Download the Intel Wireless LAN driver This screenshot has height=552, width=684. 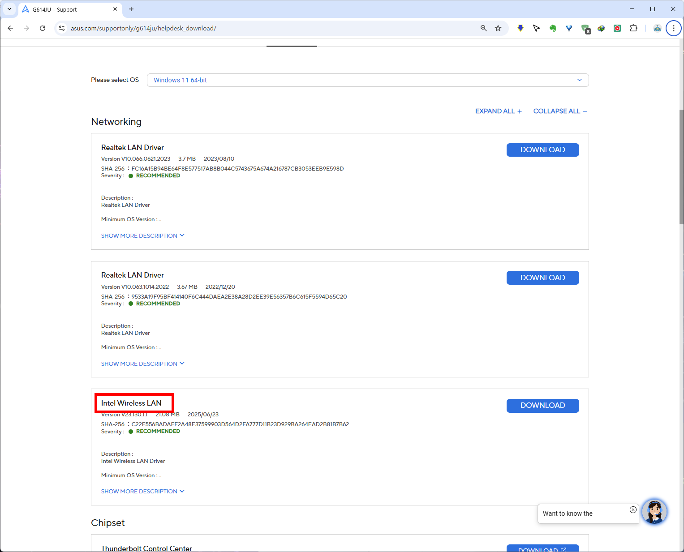click(x=542, y=406)
